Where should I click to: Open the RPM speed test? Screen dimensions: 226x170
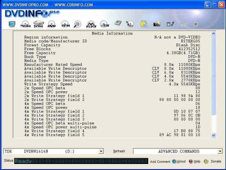point(66,24)
